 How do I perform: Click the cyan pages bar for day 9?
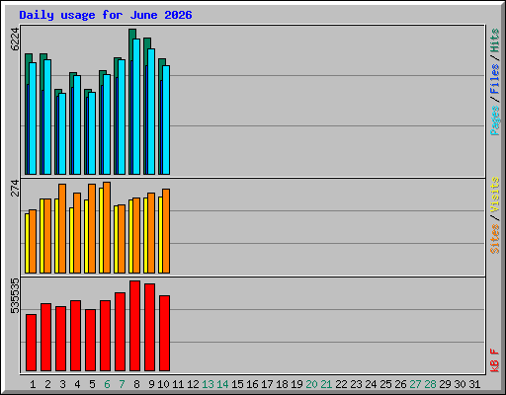coord(151,112)
